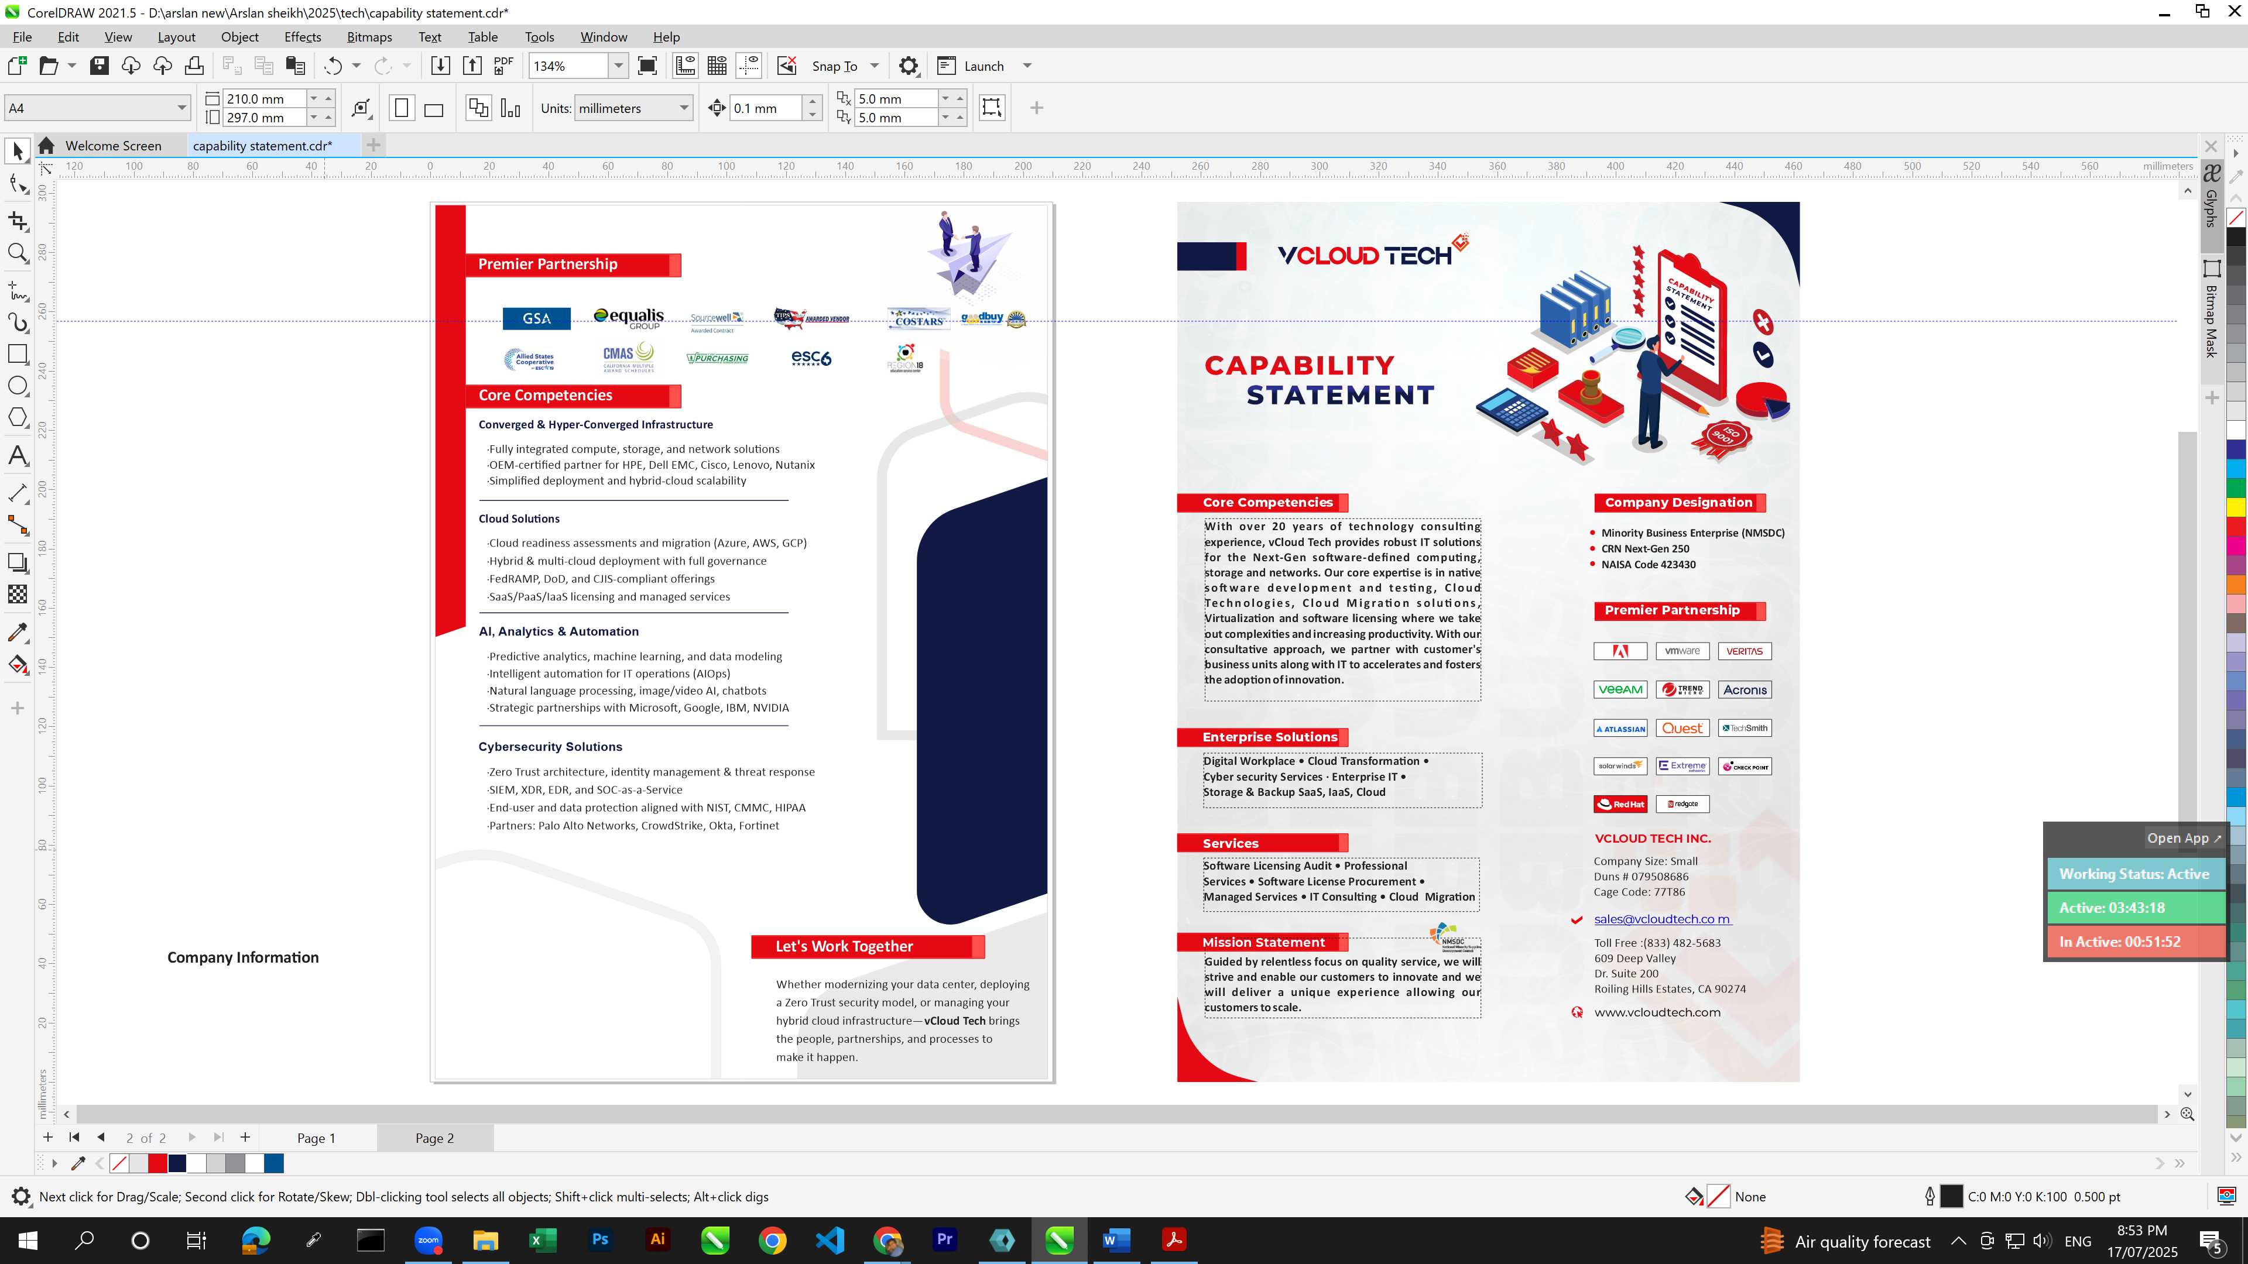This screenshot has width=2248, height=1264.
Task: Click the Paste icon
Action: click(x=296, y=66)
